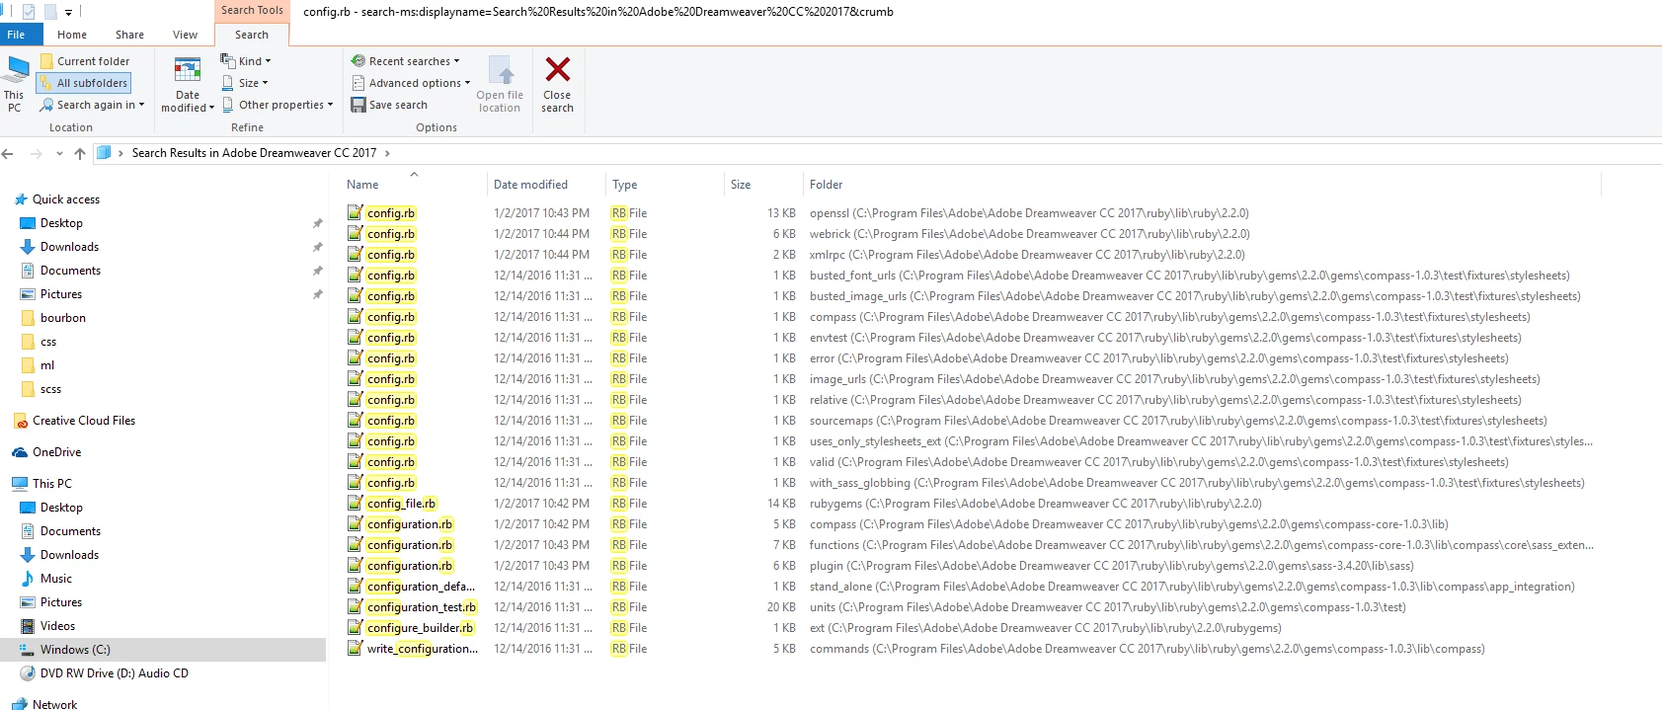Open Videos under This PC
The width and height of the screenshot is (1662, 710).
57,626
